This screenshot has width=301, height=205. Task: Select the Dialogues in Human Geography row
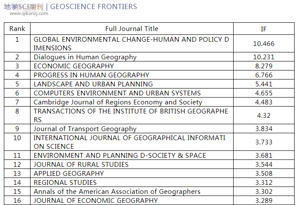pyautogui.click(x=85, y=57)
